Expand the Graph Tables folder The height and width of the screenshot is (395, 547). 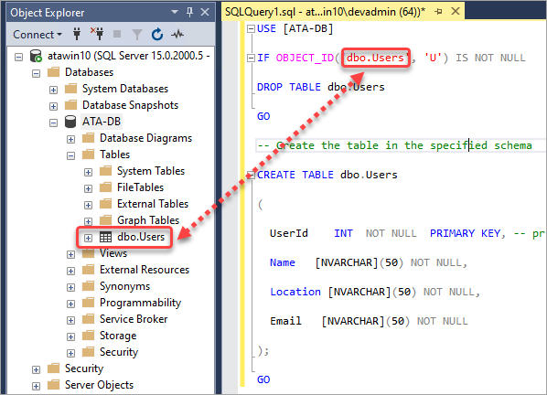pyautogui.click(x=88, y=221)
